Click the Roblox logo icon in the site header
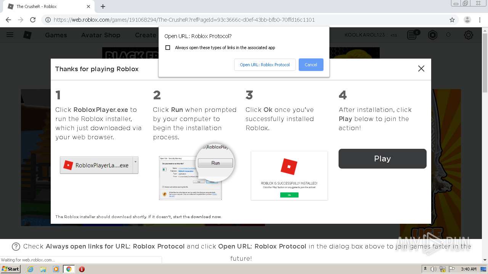Screen dimensions: 488x274 click(27, 35)
